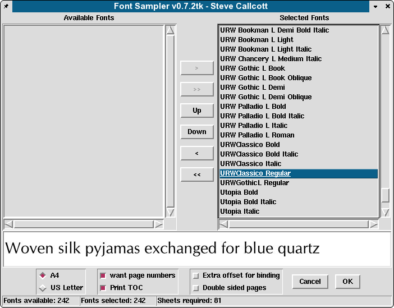This screenshot has width=394, height=308.
Task: Click vertical scrollbar thumb of Selected Fonts
Action: point(385,195)
